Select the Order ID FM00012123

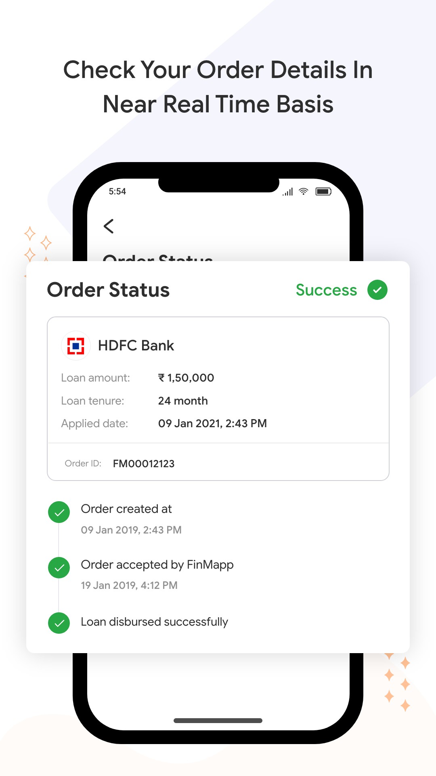pyautogui.click(x=143, y=464)
